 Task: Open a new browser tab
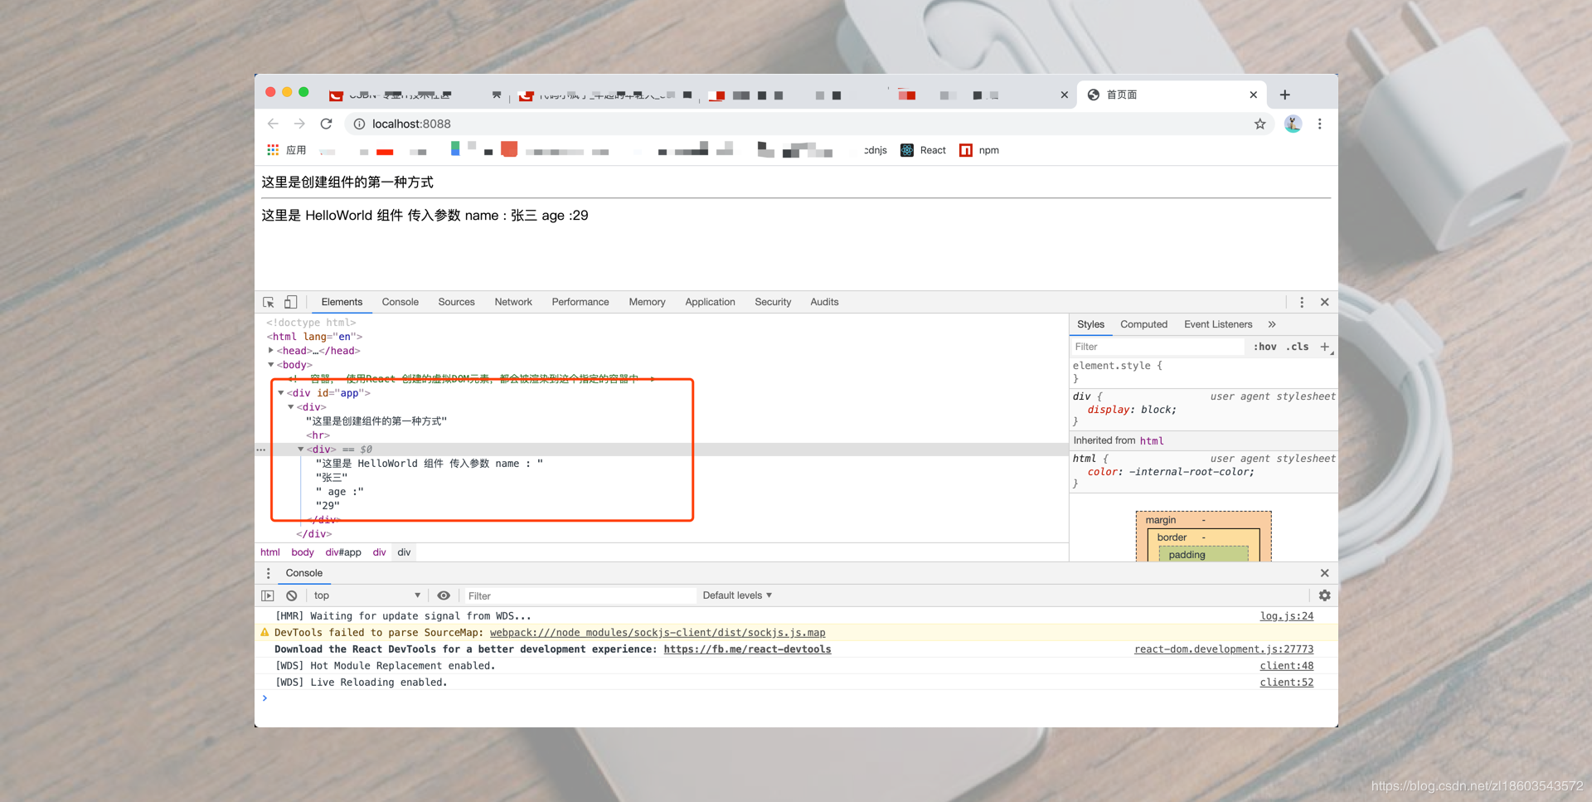1284,95
